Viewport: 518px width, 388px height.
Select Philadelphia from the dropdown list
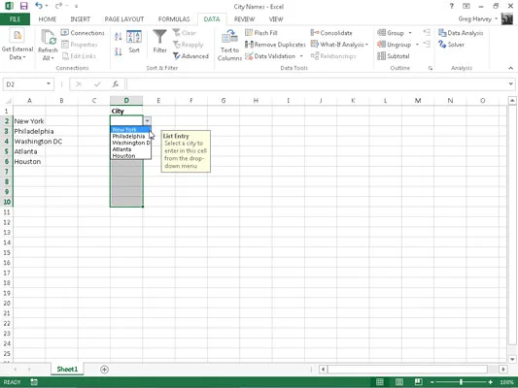coord(128,136)
